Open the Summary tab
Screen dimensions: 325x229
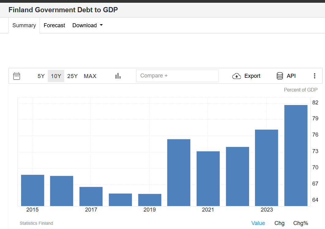[x=24, y=25]
